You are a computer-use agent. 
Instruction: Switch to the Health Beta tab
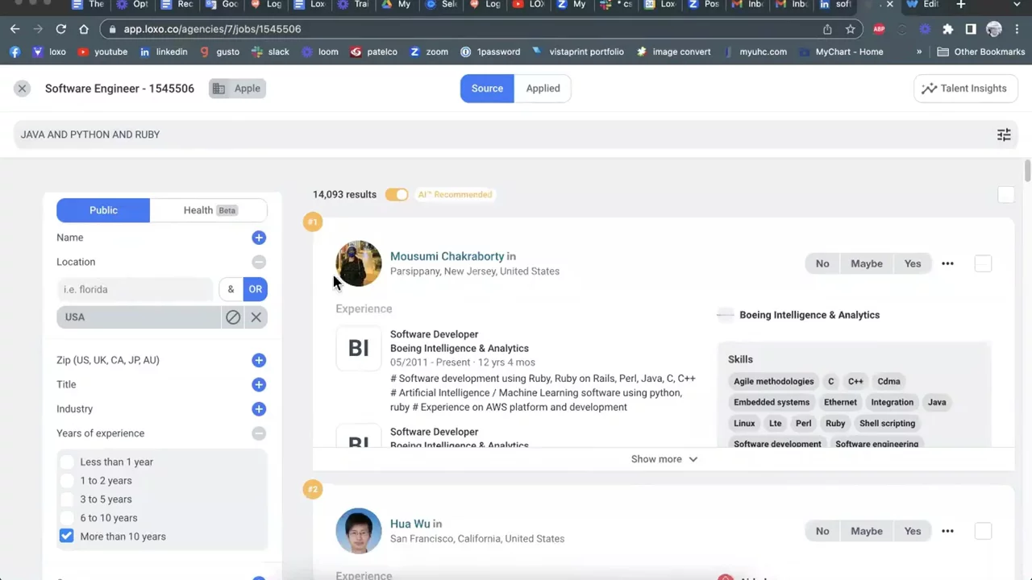pyautogui.click(x=209, y=210)
